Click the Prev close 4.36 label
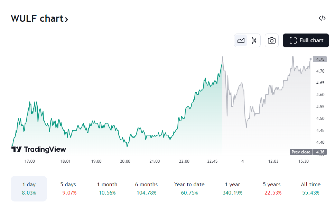The height and width of the screenshot is (207, 335). (308, 152)
